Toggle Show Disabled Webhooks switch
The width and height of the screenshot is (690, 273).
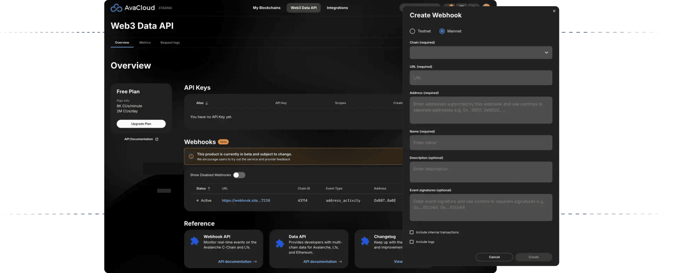239,175
